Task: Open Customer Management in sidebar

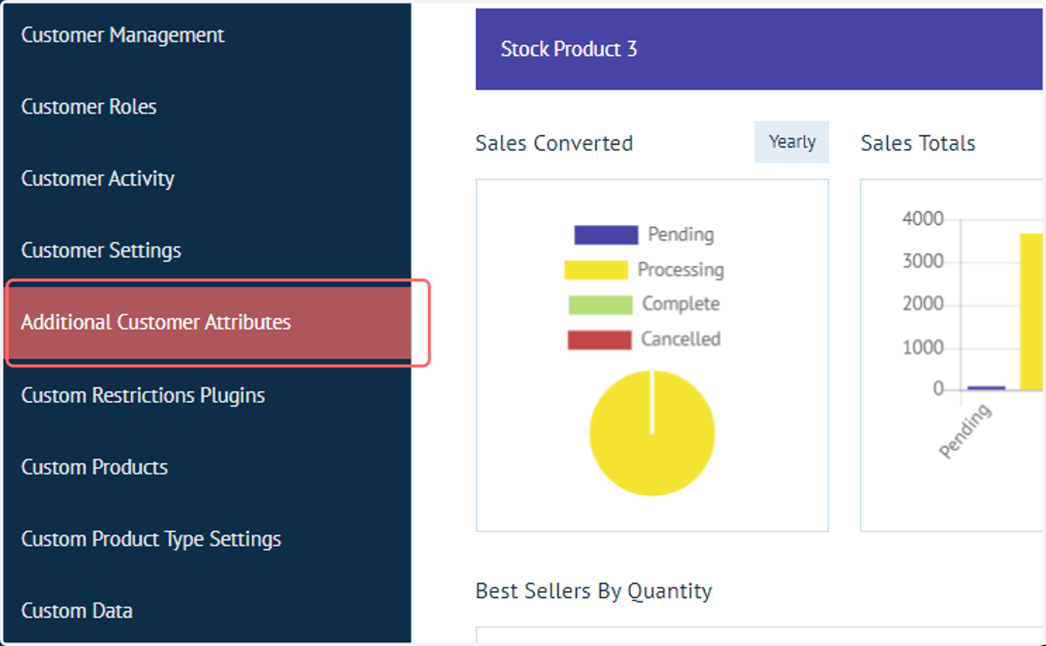Action: pos(123,36)
